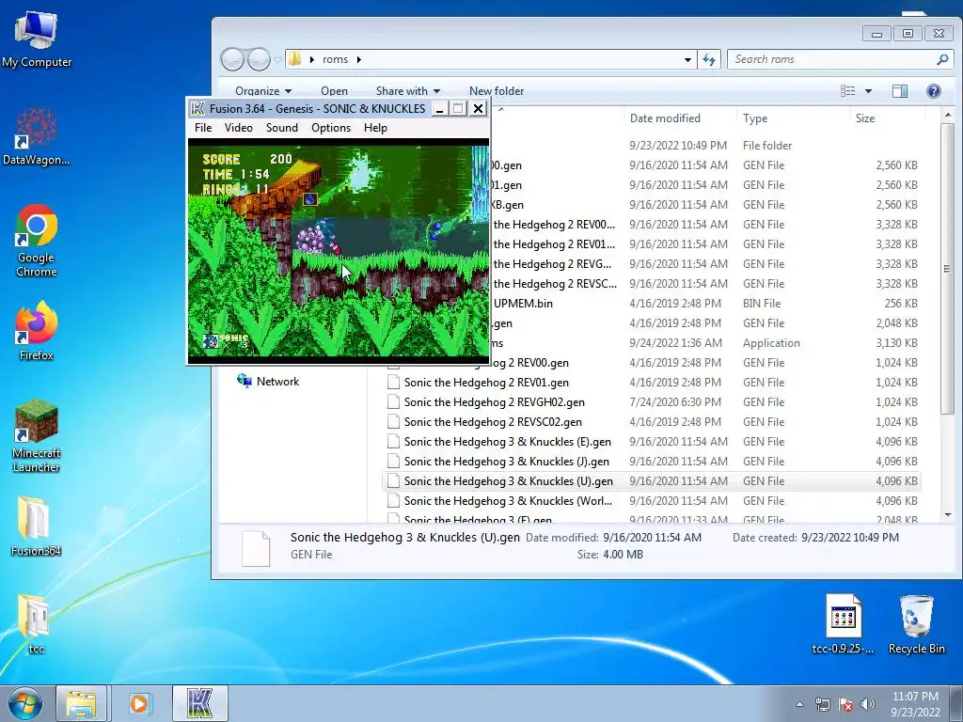
Task: Select the Application type file row
Action: 705,342
